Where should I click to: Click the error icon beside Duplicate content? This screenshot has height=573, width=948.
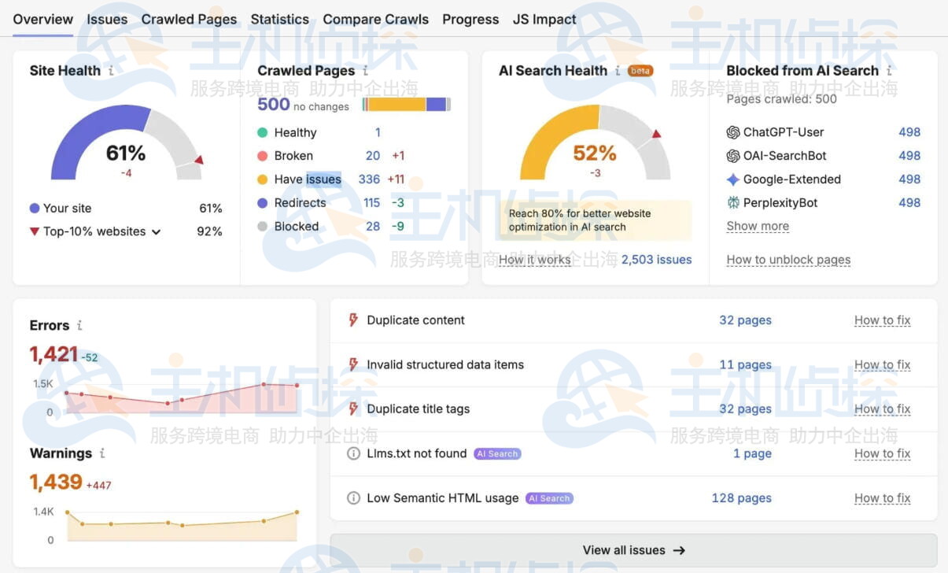(353, 320)
